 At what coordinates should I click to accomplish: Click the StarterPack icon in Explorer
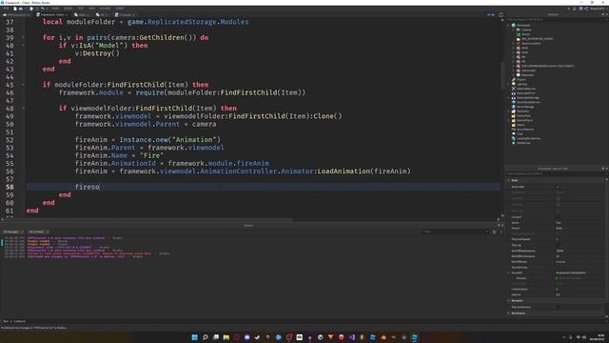(x=514, y=116)
